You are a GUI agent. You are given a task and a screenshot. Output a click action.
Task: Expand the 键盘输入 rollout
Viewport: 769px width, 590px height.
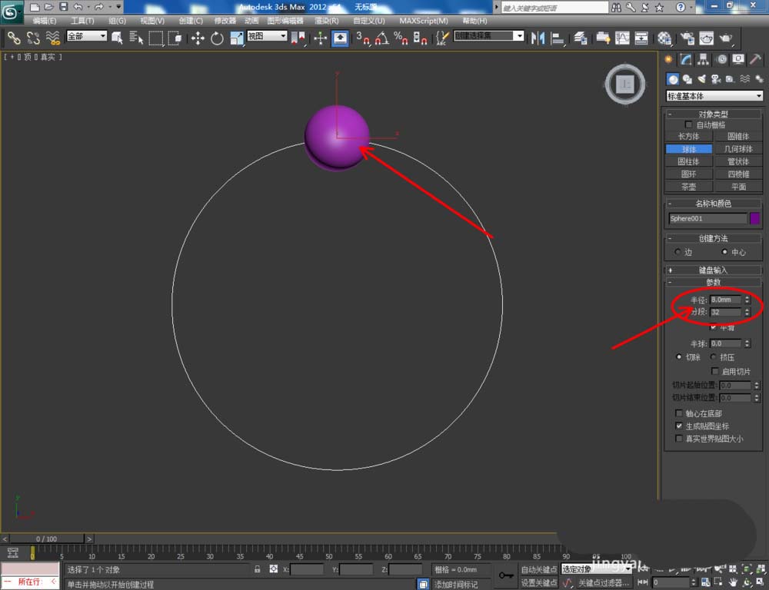pos(714,270)
